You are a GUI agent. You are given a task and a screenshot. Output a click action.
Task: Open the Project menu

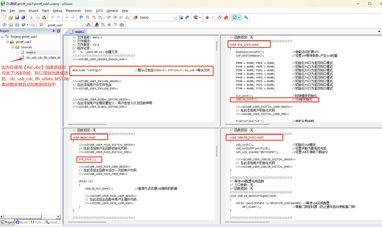(x=34, y=11)
